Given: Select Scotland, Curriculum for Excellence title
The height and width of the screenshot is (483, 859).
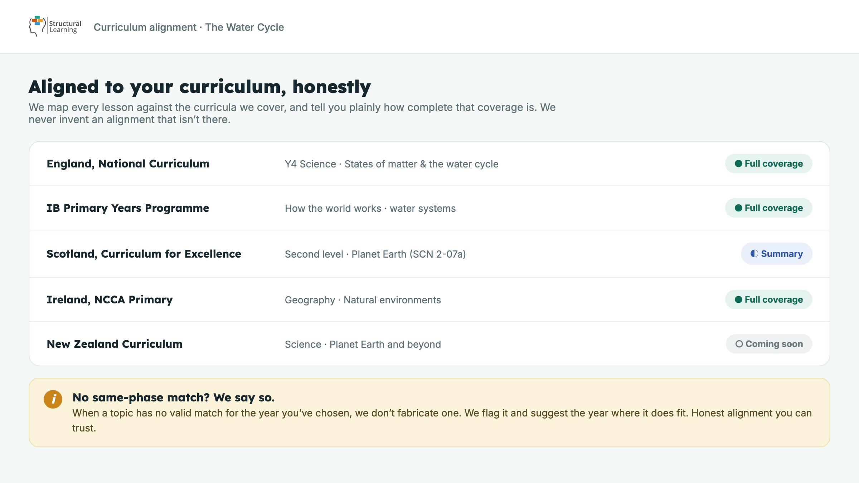Looking at the screenshot, I should pos(144,254).
